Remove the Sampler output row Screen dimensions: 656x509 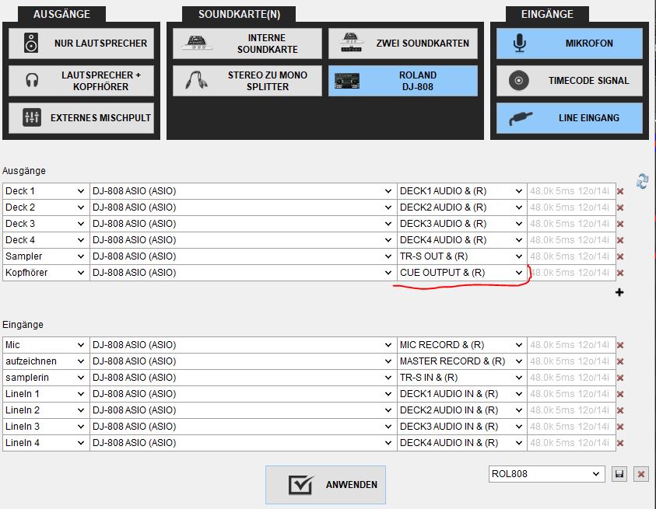(x=620, y=256)
